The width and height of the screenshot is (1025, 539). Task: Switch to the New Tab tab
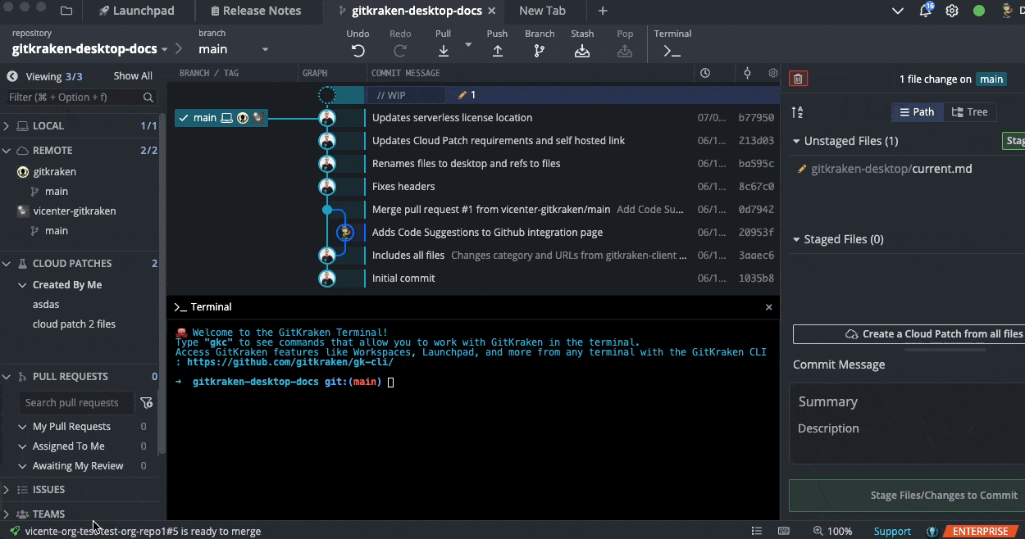tap(542, 11)
